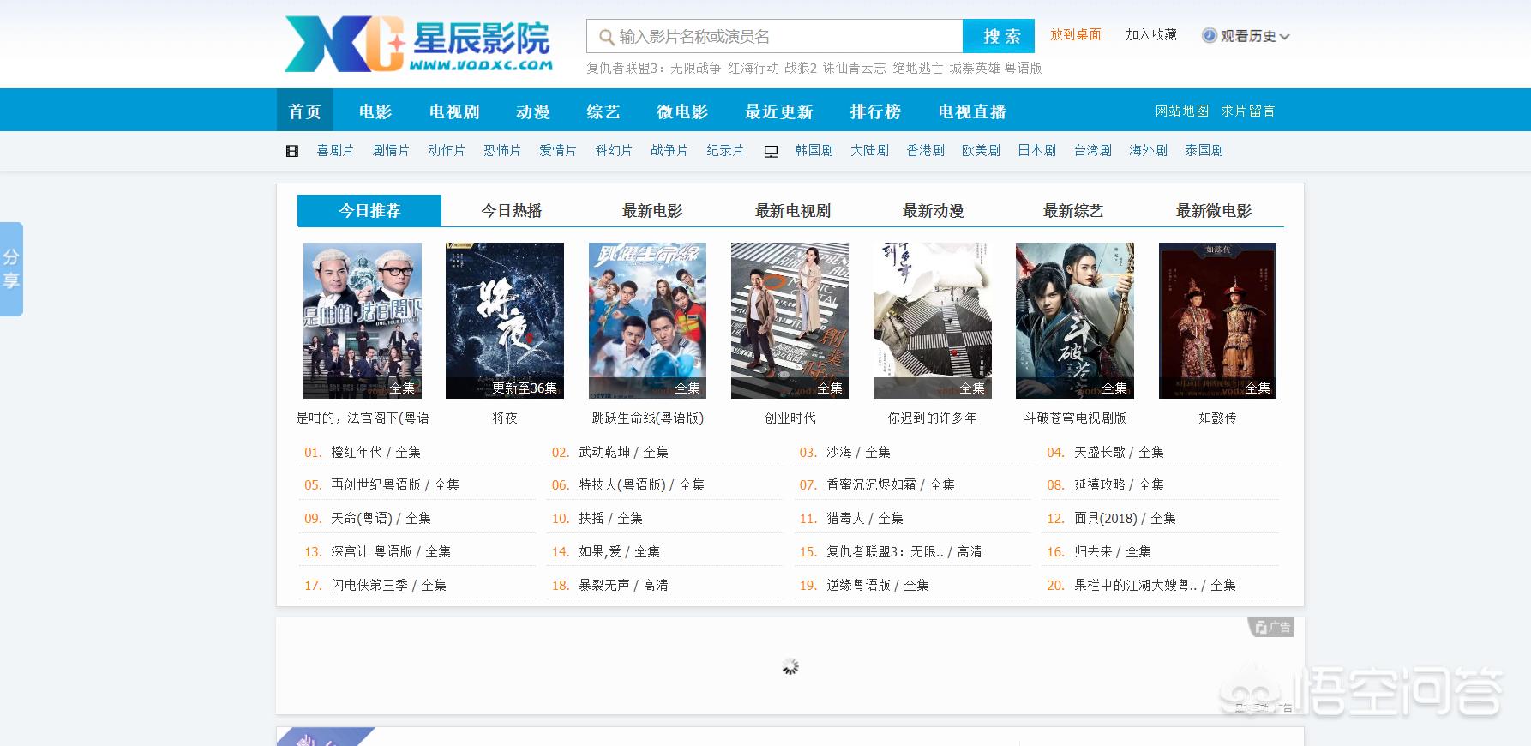Click the 广告 ad badge icon
1531x746 pixels.
point(1270,628)
